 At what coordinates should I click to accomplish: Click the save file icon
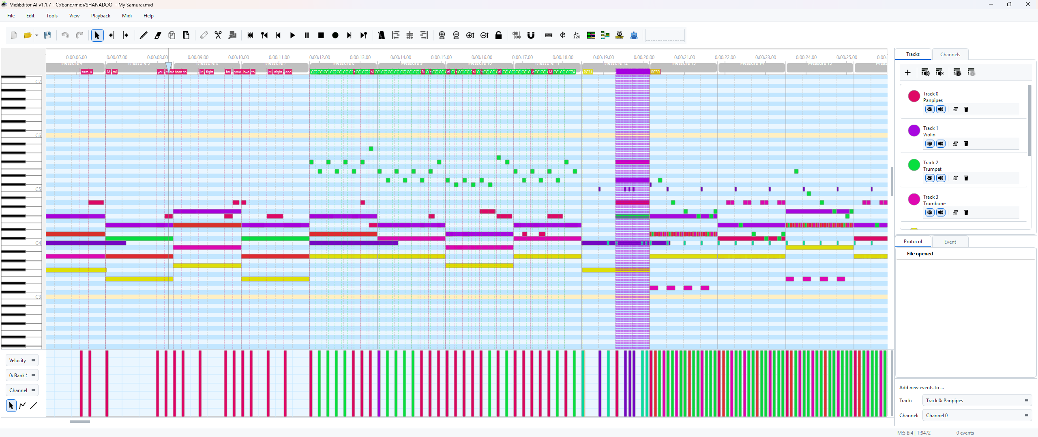[x=47, y=35]
